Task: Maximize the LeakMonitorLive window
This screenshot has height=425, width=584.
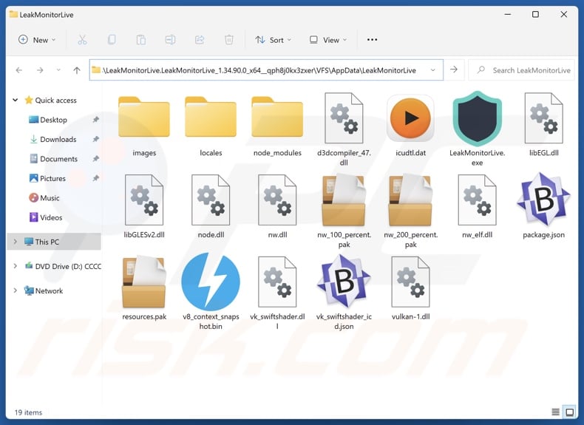Action: [x=535, y=14]
